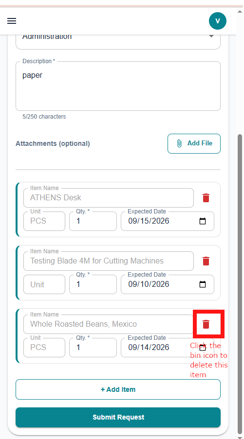
Task: Click the scrollbar up arrow
Action: [240, 12]
